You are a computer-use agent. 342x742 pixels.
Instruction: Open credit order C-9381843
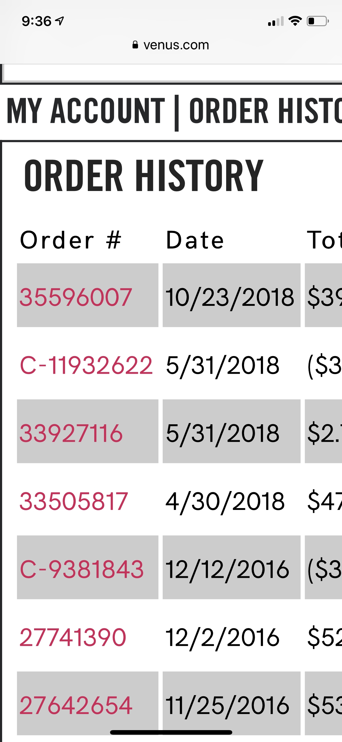tap(82, 569)
